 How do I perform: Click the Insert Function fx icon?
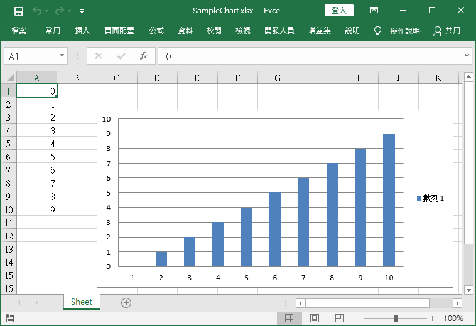point(144,56)
